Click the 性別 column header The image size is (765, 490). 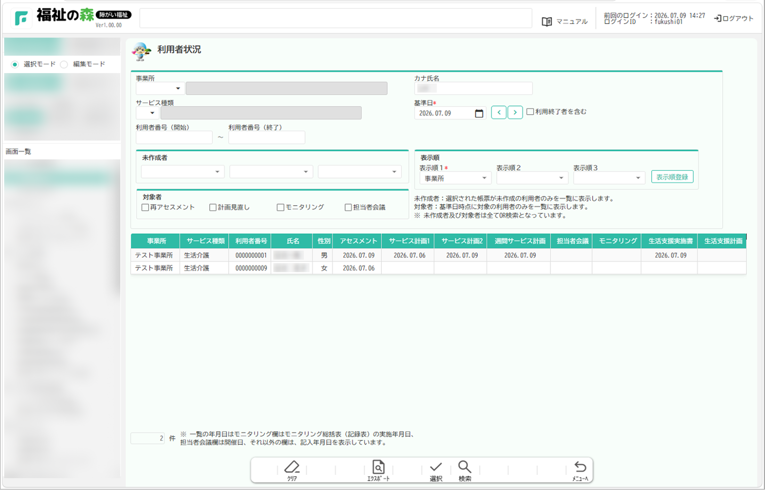[323, 241]
